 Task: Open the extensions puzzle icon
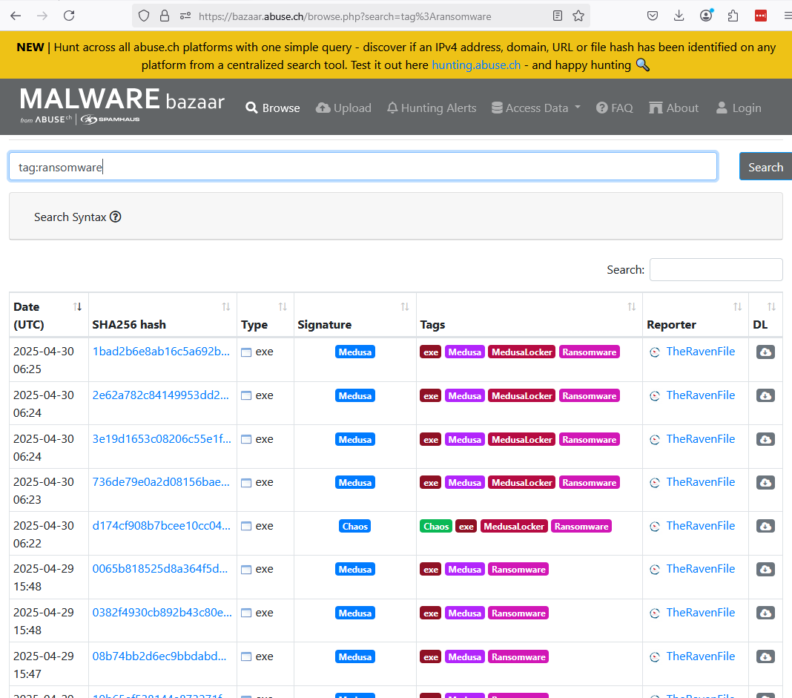tap(733, 16)
